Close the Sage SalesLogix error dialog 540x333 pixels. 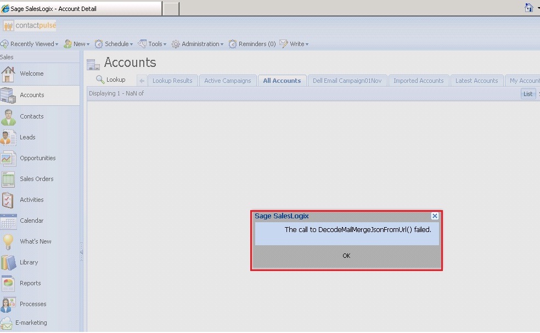435,216
